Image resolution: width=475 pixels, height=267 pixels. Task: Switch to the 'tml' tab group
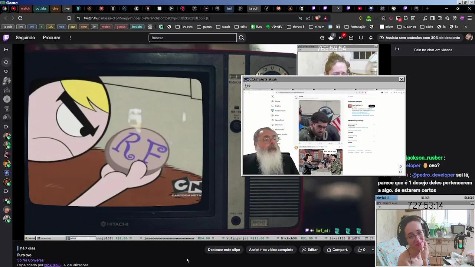[x=229, y=8]
